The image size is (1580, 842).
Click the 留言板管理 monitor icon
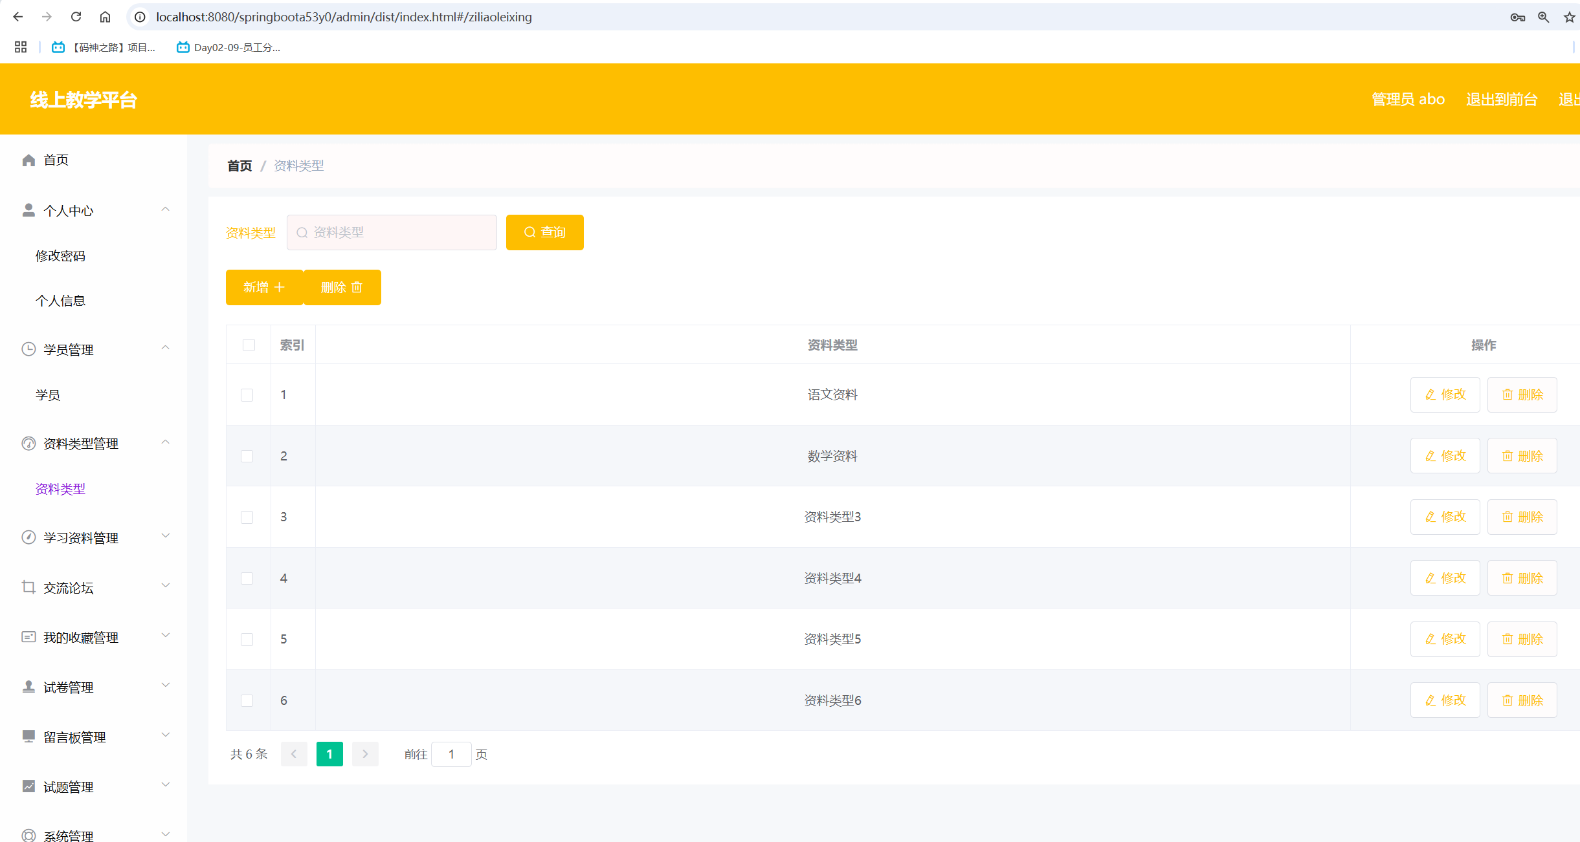28,737
